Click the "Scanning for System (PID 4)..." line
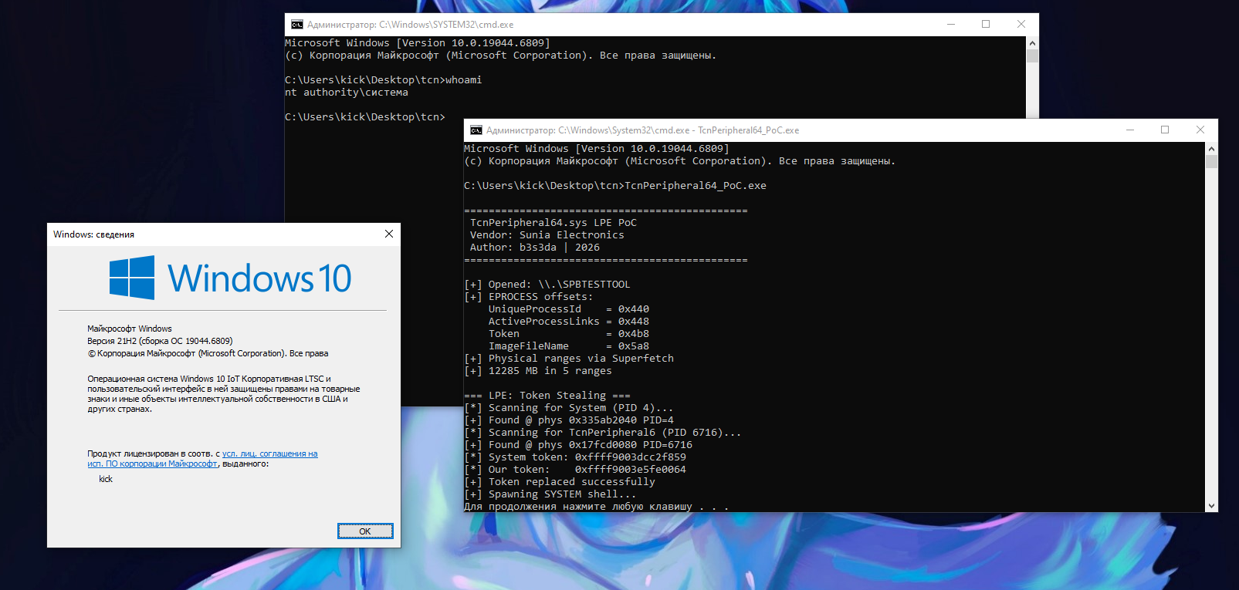 click(569, 408)
